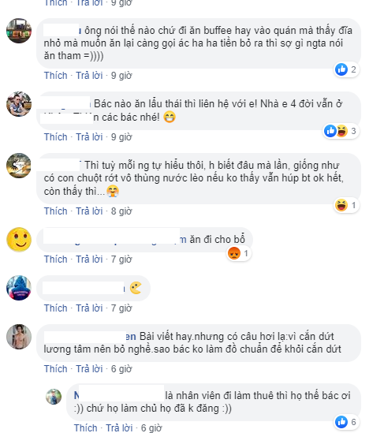
Task: Open blue hoodie commenter profile picture
Action: pos(19,288)
